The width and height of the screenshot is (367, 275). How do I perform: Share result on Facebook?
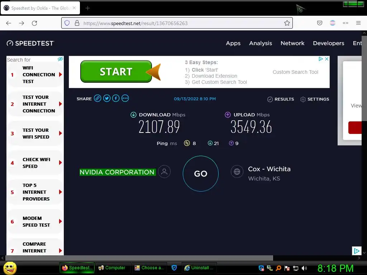click(x=116, y=98)
